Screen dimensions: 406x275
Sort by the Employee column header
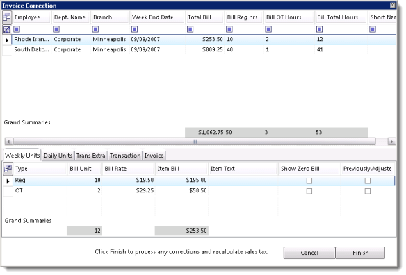[x=31, y=17]
